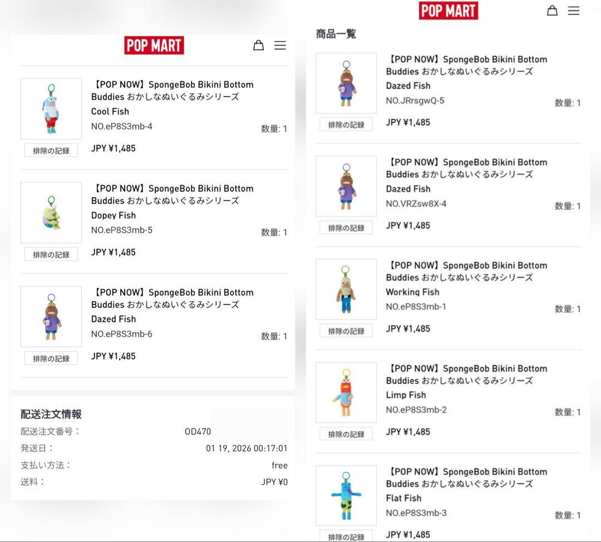Open Cool Fish plush thumbnail
Image resolution: width=601 pixels, height=542 pixels.
[51, 109]
